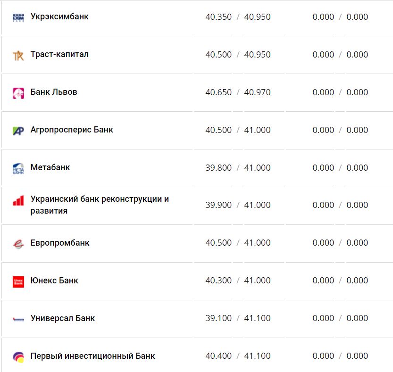This screenshot has height=372, width=393.
Task: Click the red bar-chart bank logo
Action: click(x=18, y=201)
